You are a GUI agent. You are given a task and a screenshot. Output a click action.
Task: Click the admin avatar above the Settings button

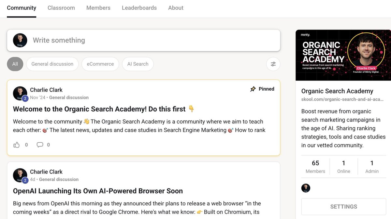(x=306, y=188)
